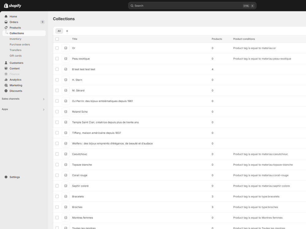Check the Or collection checkbox
Viewport: 306px width, 229px height.
[x=57, y=48]
